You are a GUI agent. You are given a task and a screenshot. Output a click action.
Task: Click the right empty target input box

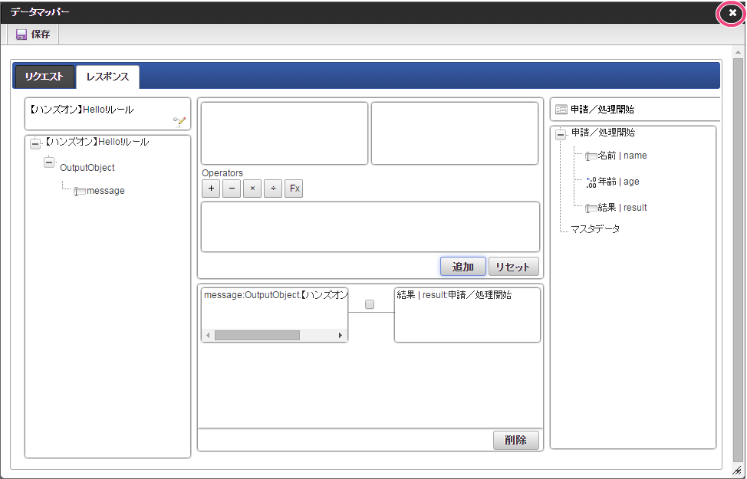click(x=455, y=133)
